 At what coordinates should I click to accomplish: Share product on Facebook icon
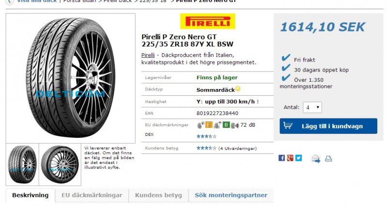(x=282, y=158)
